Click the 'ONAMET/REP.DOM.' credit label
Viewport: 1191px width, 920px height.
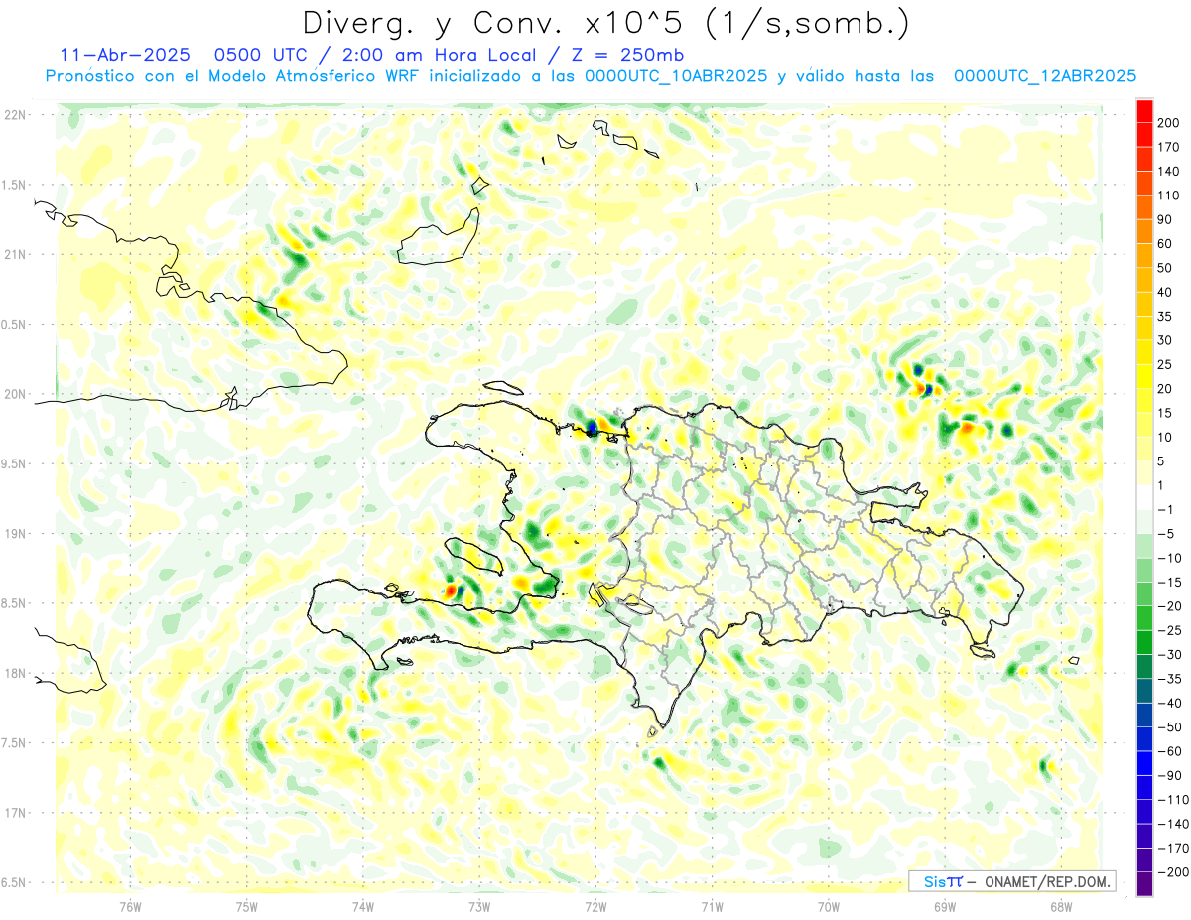[x=1046, y=881]
